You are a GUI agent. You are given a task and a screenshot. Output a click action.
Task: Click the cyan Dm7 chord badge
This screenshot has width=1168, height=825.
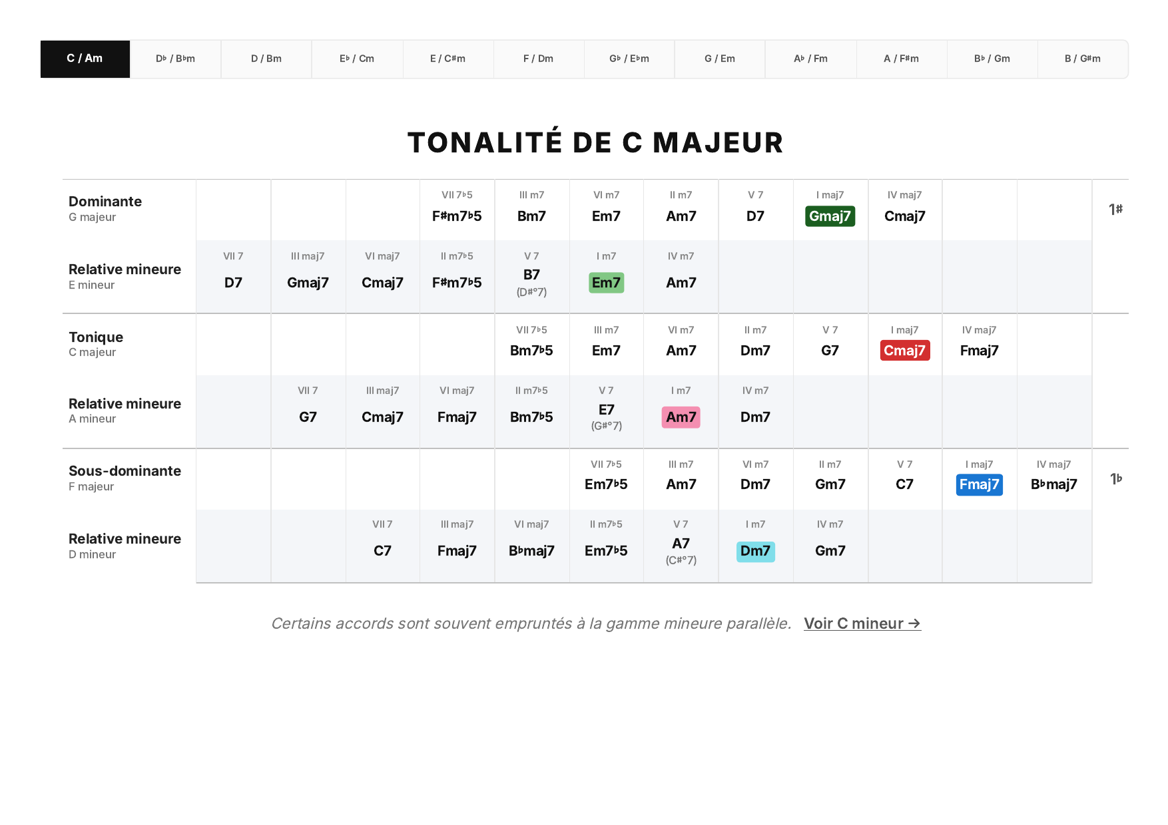click(x=755, y=551)
